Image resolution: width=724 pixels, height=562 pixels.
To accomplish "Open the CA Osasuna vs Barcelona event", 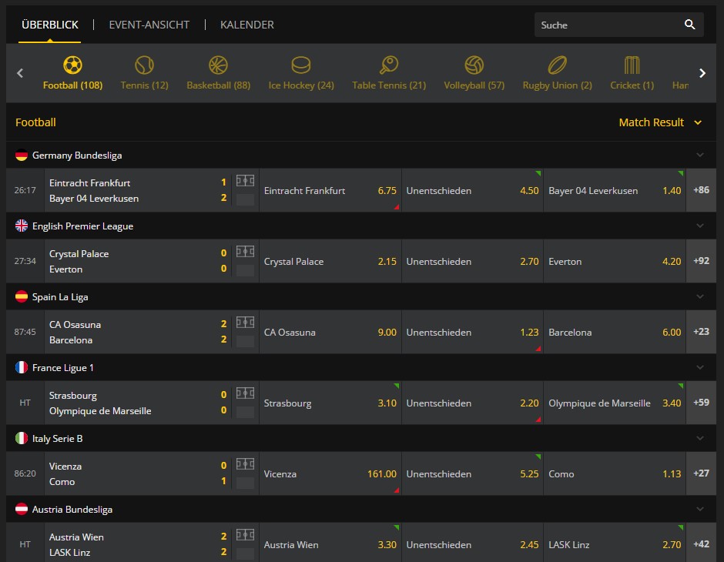I will tap(138, 333).
